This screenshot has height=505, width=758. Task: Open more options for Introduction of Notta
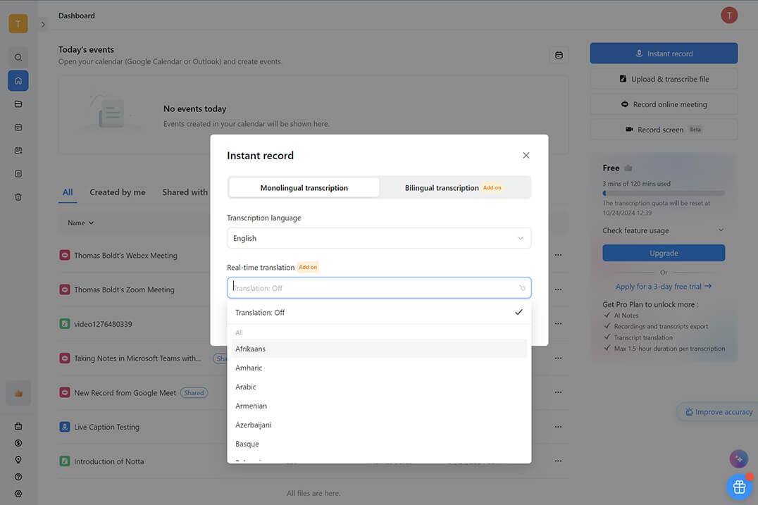559,461
